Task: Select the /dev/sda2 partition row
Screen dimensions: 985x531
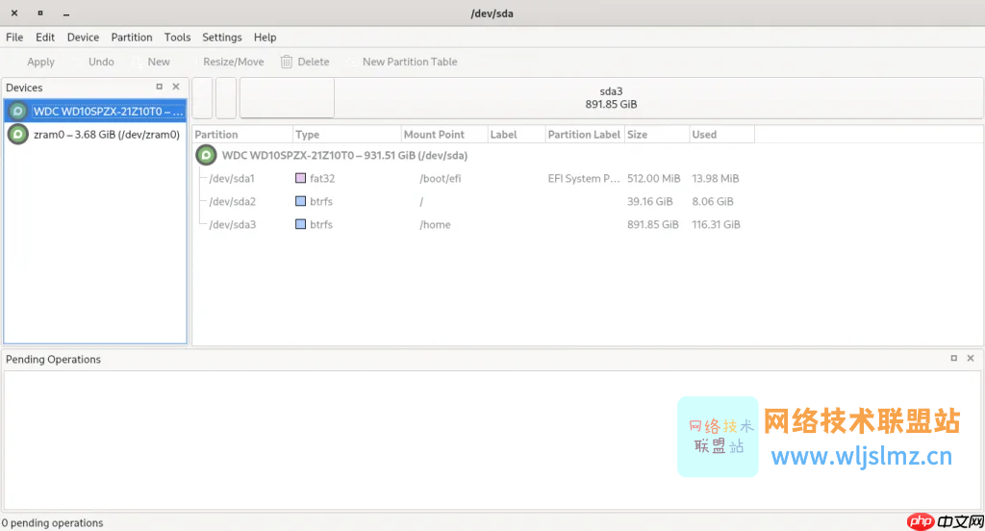Action: coord(588,202)
